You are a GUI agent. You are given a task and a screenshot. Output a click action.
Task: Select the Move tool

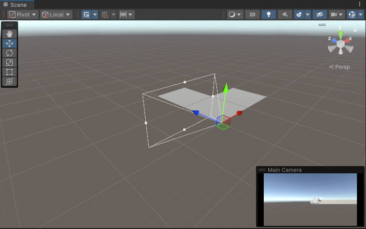tap(10, 43)
